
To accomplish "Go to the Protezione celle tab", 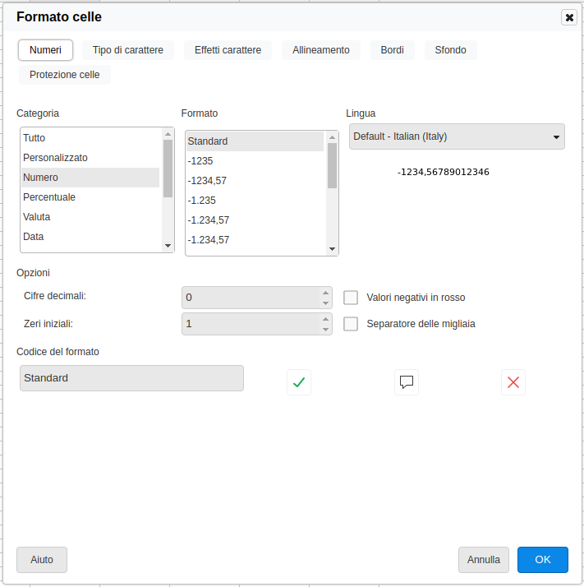I will (65, 75).
